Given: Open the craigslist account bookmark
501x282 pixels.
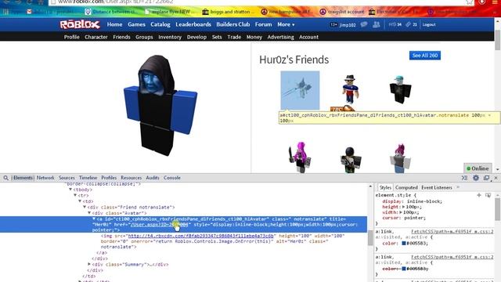Looking at the screenshot, I should point(342,12).
